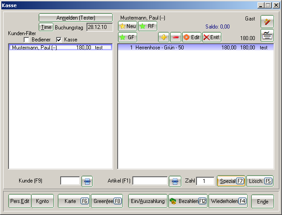Uncheck the Kasse filter checkbox
This screenshot has width=282, height=215.
coord(59,40)
